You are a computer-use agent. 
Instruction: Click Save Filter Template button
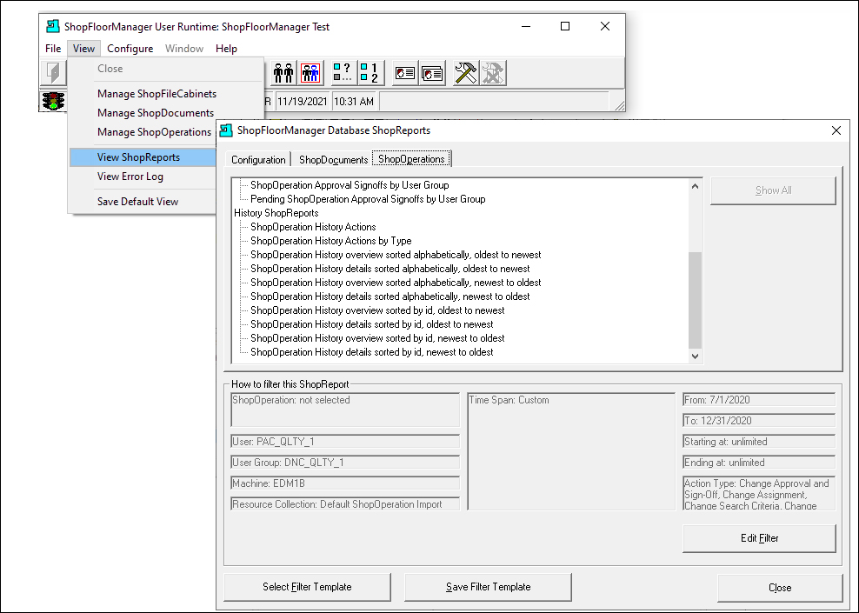click(x=488, y=587)
